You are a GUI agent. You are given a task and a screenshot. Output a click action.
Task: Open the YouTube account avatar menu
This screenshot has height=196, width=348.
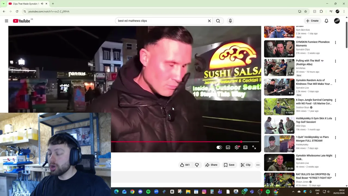click(337, 21)
